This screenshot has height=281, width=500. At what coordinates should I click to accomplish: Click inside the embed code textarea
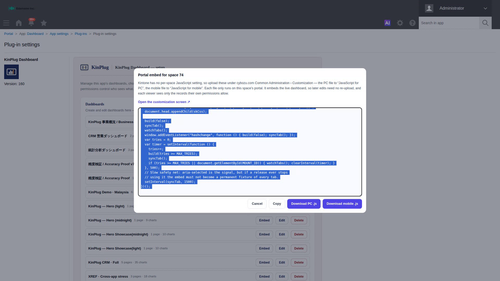click(250, 152)
